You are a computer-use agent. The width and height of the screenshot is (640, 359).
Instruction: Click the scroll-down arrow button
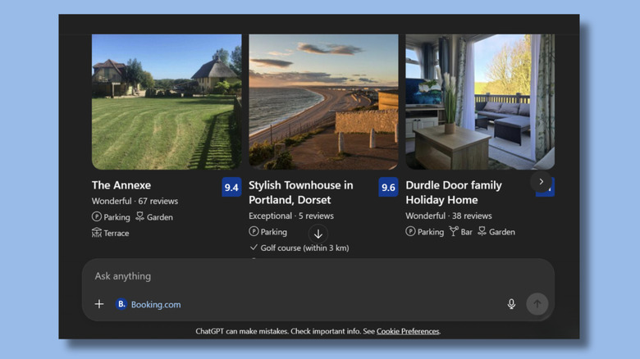(318, 234)
